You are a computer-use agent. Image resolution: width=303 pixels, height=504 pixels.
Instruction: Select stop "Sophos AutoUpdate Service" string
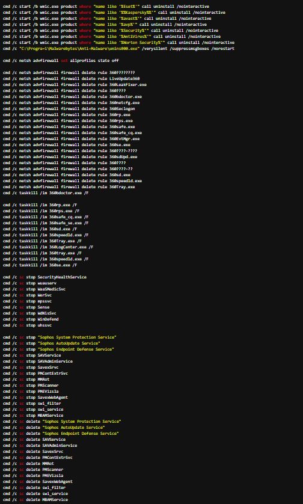63,343
